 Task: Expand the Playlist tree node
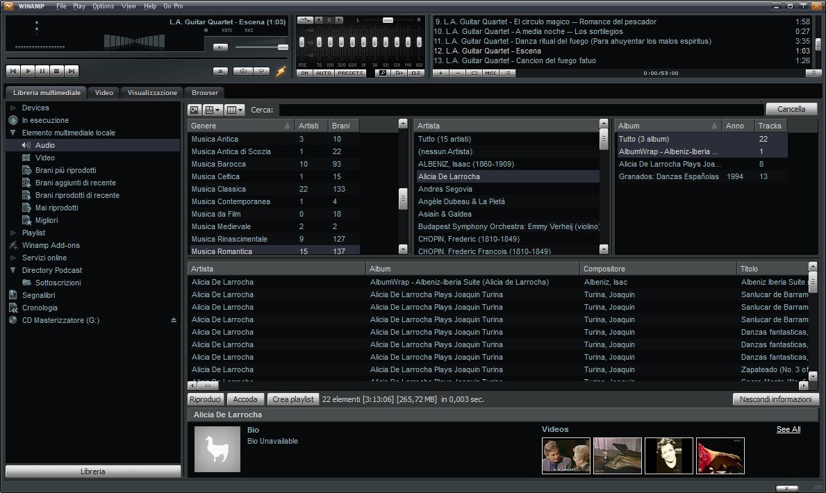click(x=13, y=233)
